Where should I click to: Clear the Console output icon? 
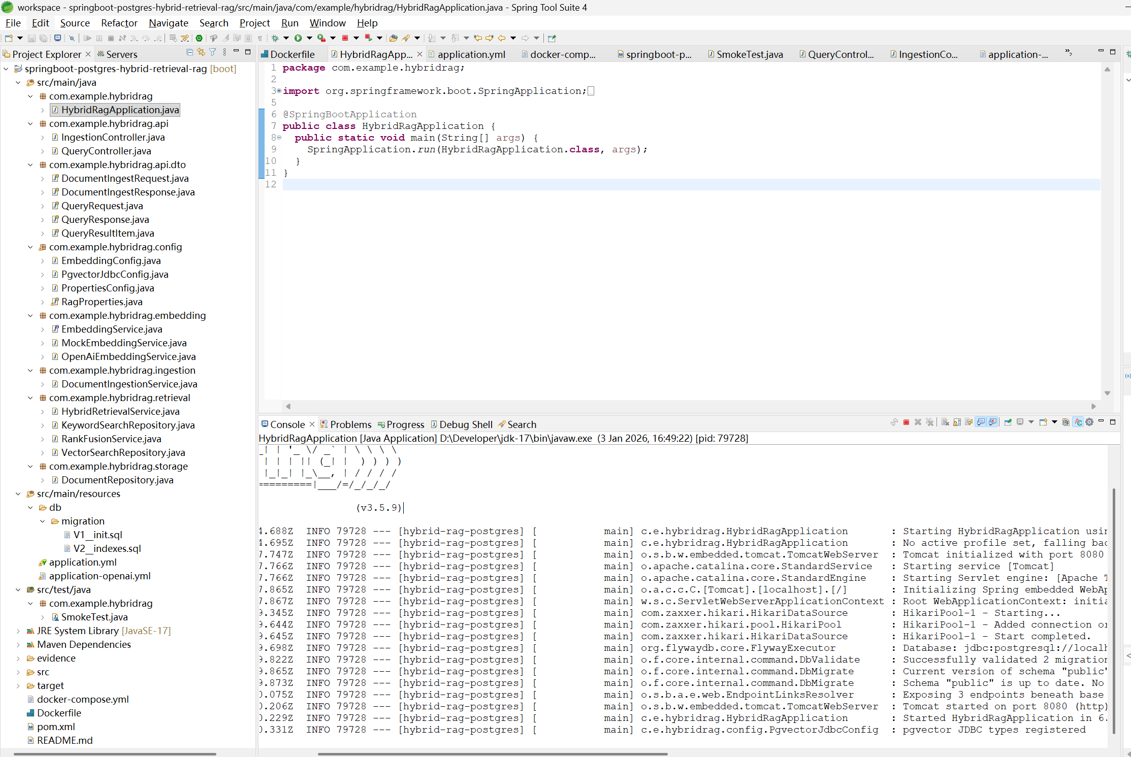[946, 422]
